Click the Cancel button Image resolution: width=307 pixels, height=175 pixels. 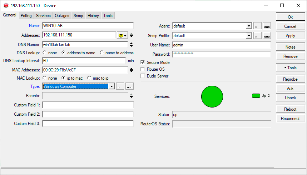290,26
